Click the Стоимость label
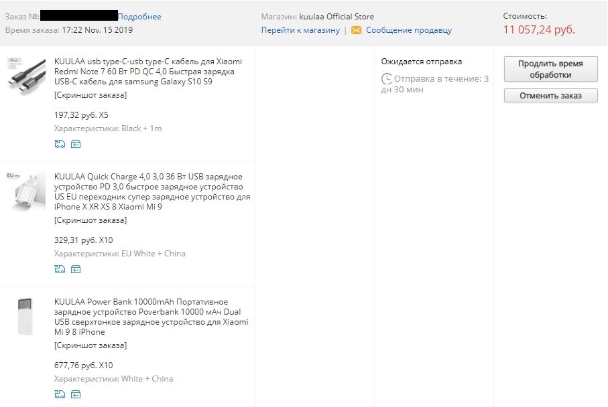The height and width of the screenshot is (407, 608). pyautogui.click(x=525, y=16)
